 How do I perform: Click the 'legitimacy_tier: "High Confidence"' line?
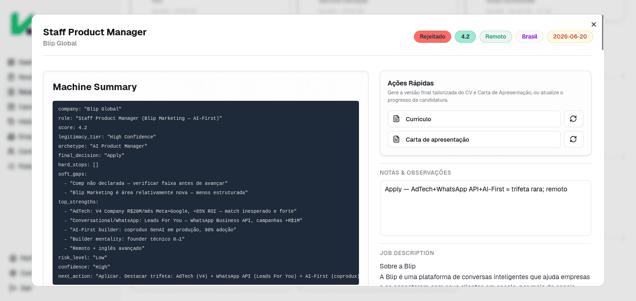coord(107,137)
